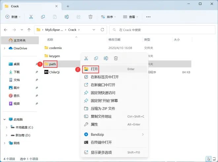Sort by 名称 (Name) column header
This screenshot has height=162, width=218.
[x=50, y=40]
